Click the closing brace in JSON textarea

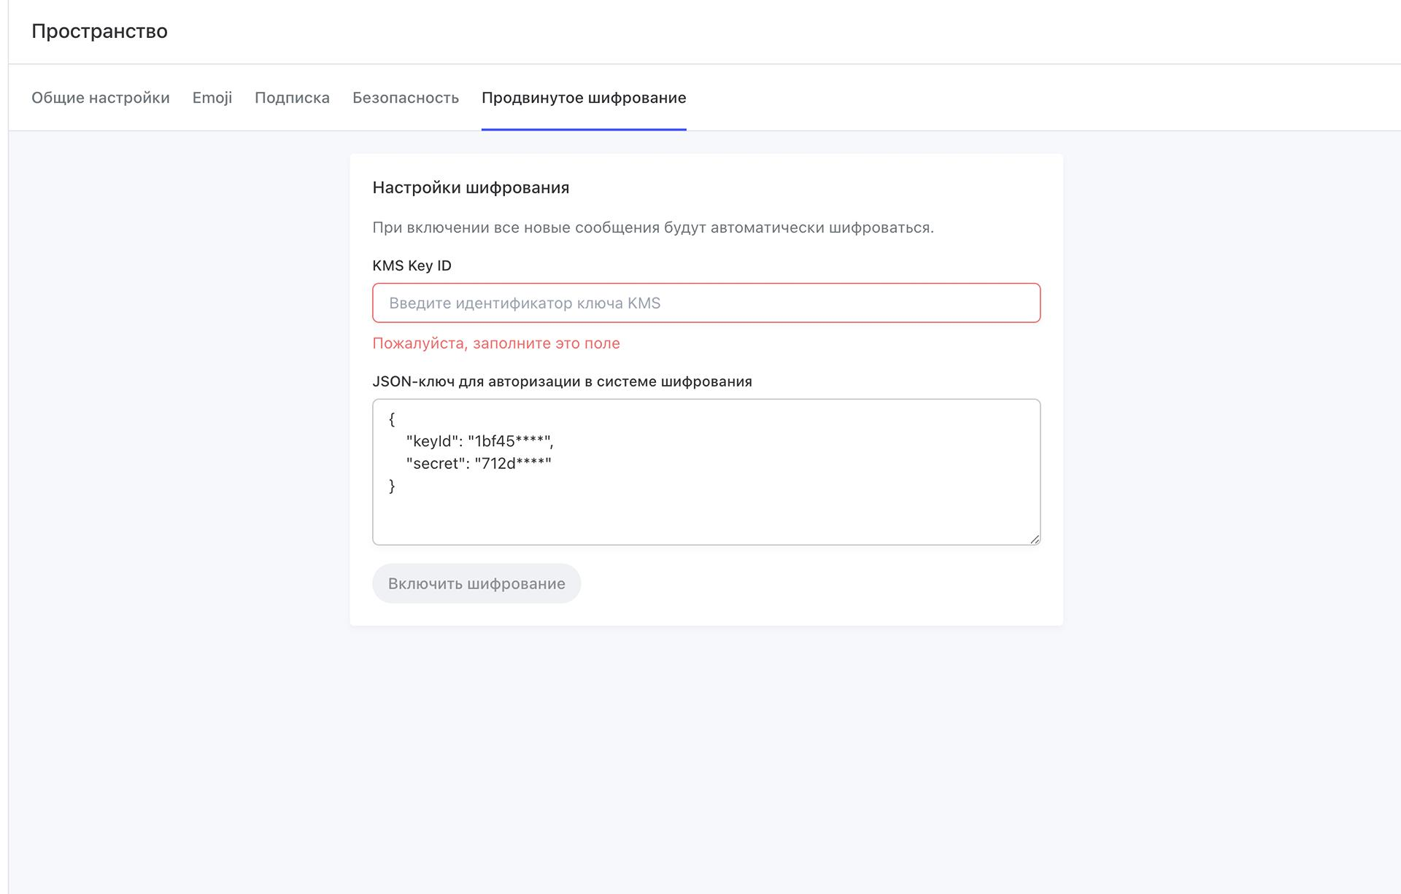[392, 486]
